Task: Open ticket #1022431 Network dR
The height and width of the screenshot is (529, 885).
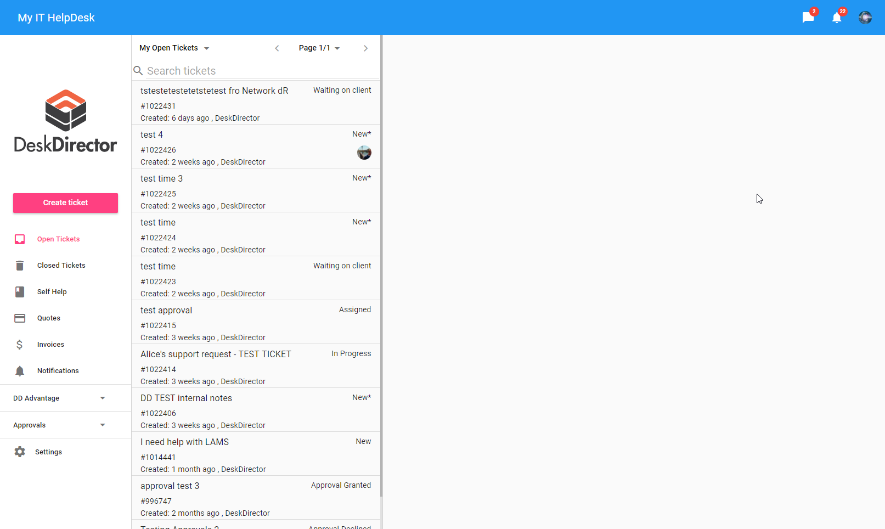Action: tap(256, 103)
